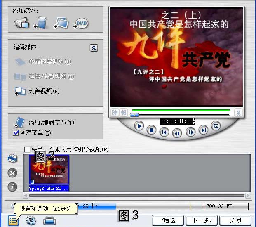Click the add video from camcorder icon
The width and height of the screenshot is (256, 227).
pyautogui.click(x=21, y=23)
